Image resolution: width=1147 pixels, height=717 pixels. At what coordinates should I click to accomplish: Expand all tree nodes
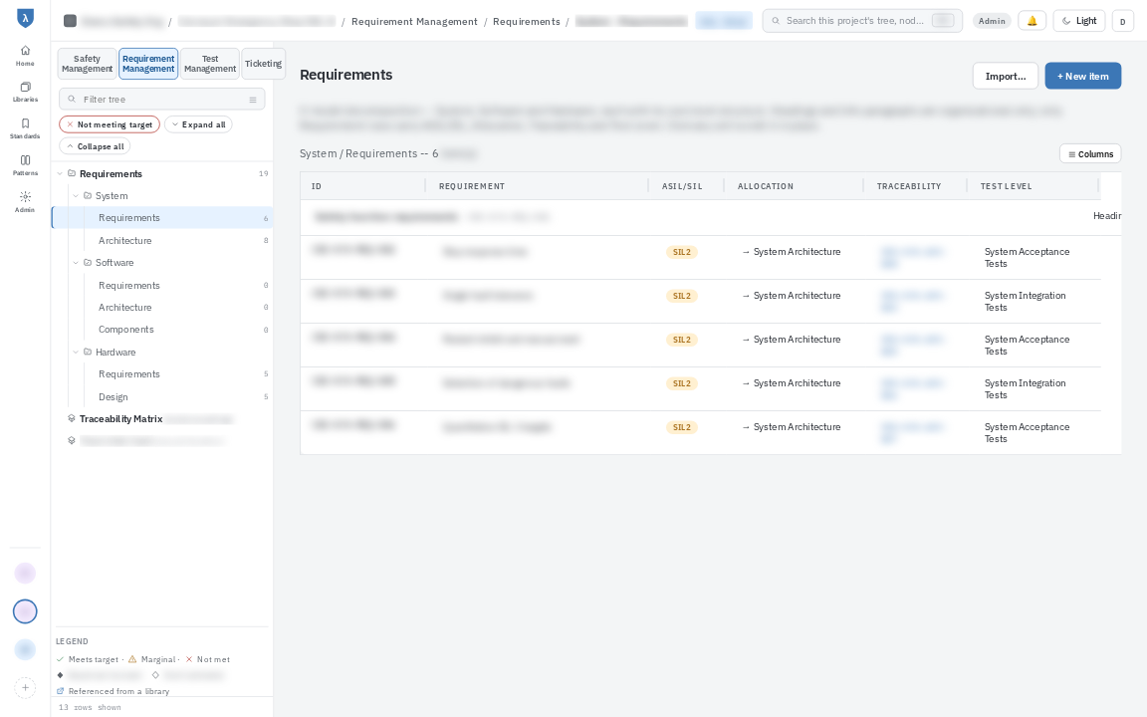[198, 124]
